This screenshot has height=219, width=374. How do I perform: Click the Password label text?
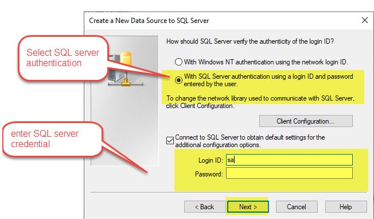coord(209,174)
